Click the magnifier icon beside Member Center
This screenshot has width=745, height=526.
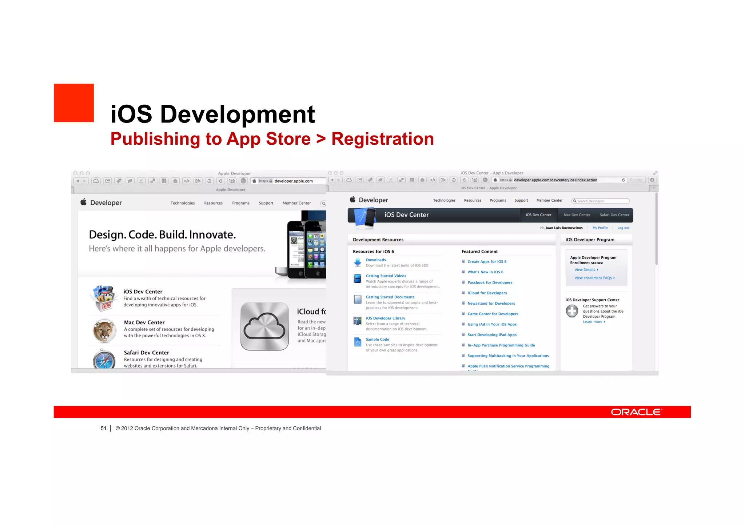tap(323, 204)
